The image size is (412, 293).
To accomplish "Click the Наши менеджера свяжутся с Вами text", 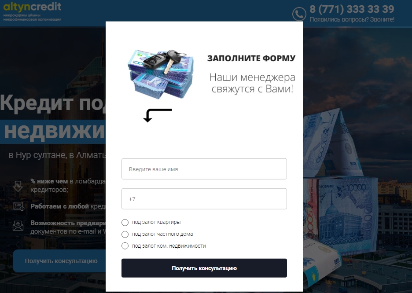I will 252,83.
